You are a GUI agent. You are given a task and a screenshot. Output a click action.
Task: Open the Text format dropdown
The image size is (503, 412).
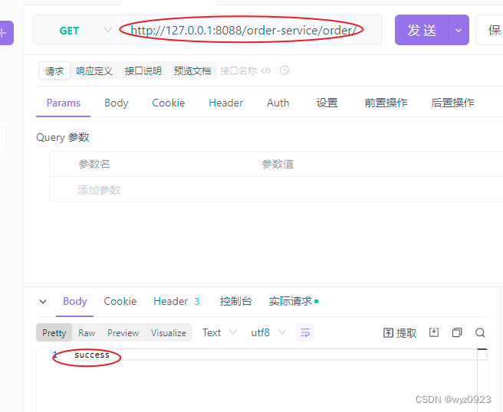point(219,332)
